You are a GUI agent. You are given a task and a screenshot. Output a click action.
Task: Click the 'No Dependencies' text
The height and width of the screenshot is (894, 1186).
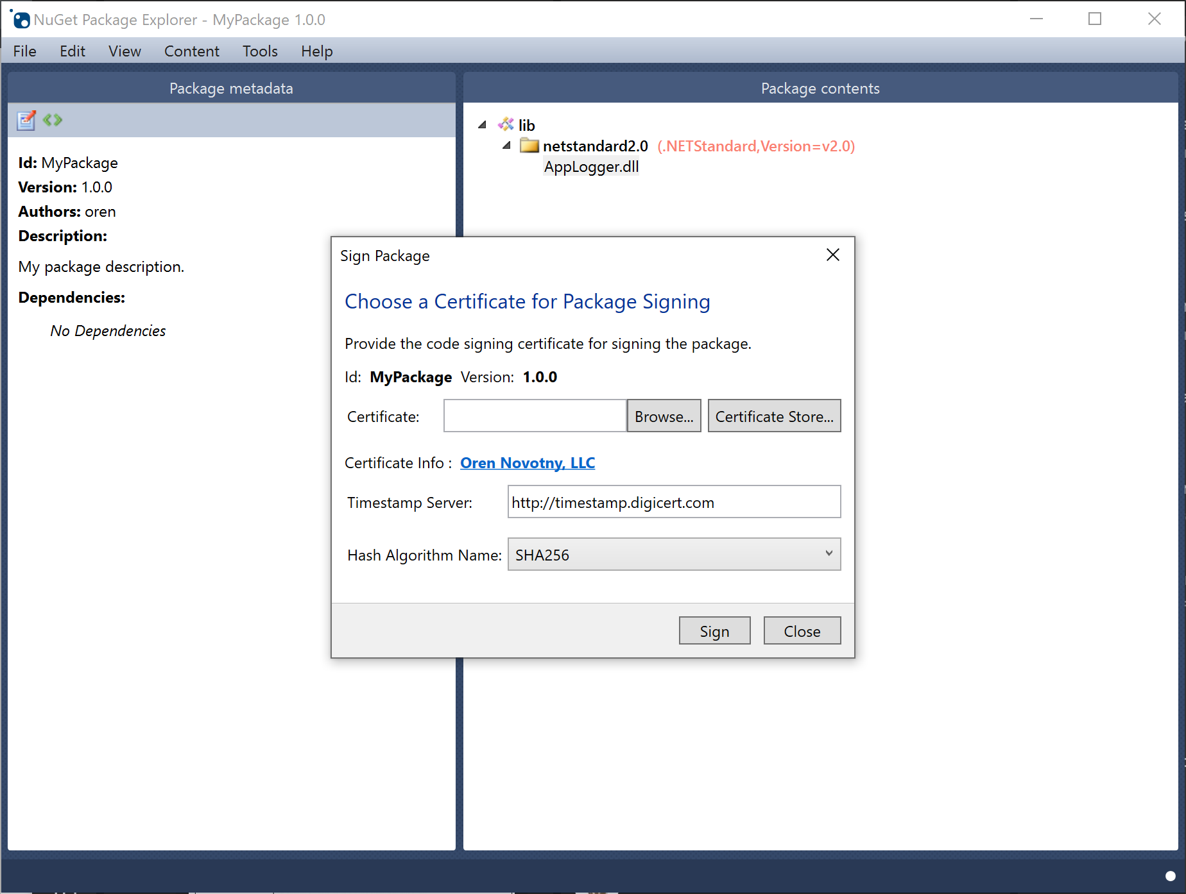pos(108,331)
